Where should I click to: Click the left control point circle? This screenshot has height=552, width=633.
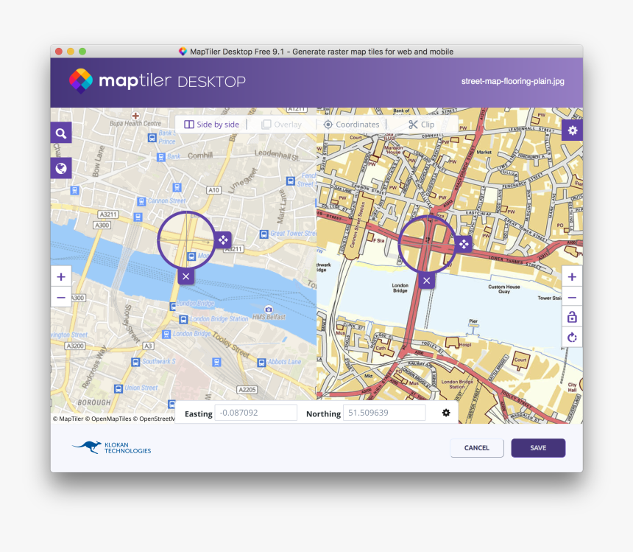tap(186, 240)
